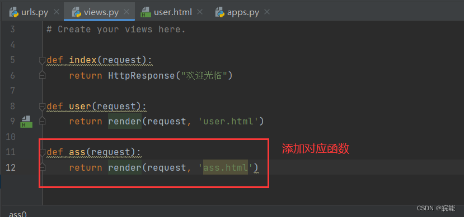
Task: Close the urls.py tab
Action: pyautogui.click(x=56, y=12)
